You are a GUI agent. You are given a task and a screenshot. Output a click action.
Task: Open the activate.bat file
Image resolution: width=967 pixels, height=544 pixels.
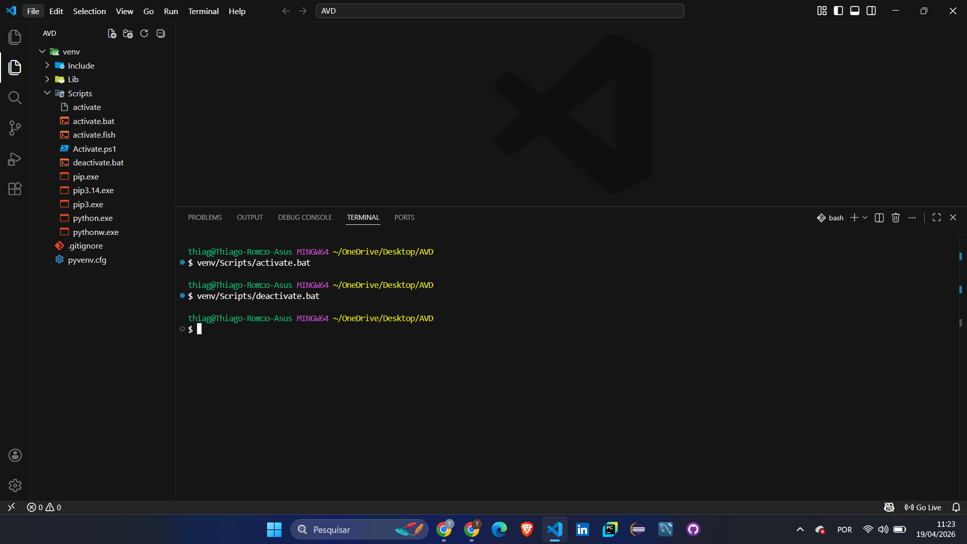click(x=93, y=121)
